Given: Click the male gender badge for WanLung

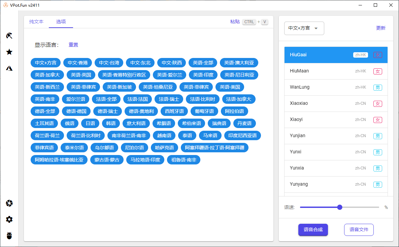Looking at the screenshot, I should pos(378,87).
